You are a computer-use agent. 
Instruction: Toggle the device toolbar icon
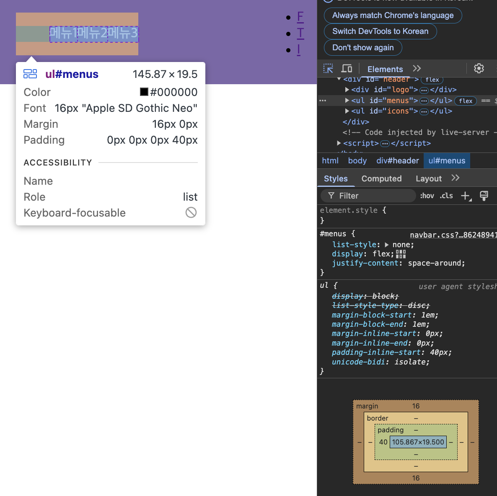(347, 68)
